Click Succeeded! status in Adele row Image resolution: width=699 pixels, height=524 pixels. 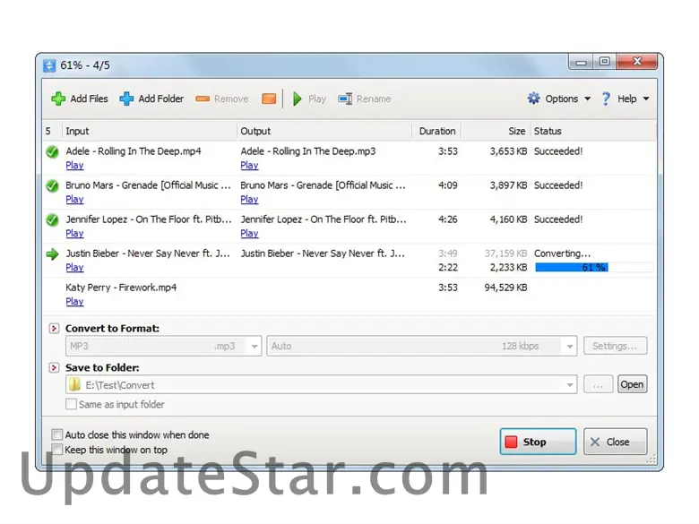click(x=558, y=151)
